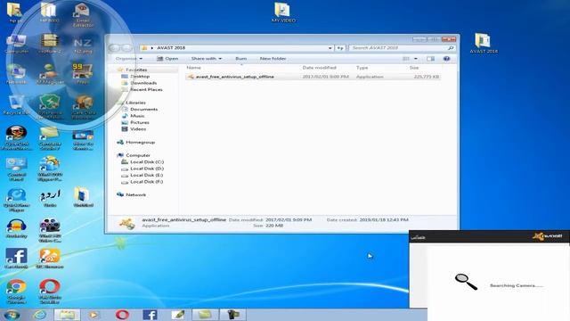Click Windows Explorer taskbar button
Screen dimensions: 570x321
pos(67,315)
